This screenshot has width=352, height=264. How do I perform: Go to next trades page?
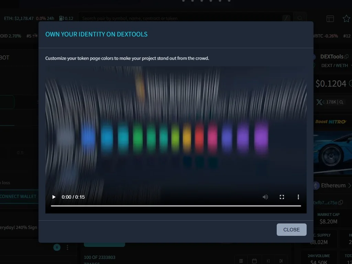pos(281,261)
